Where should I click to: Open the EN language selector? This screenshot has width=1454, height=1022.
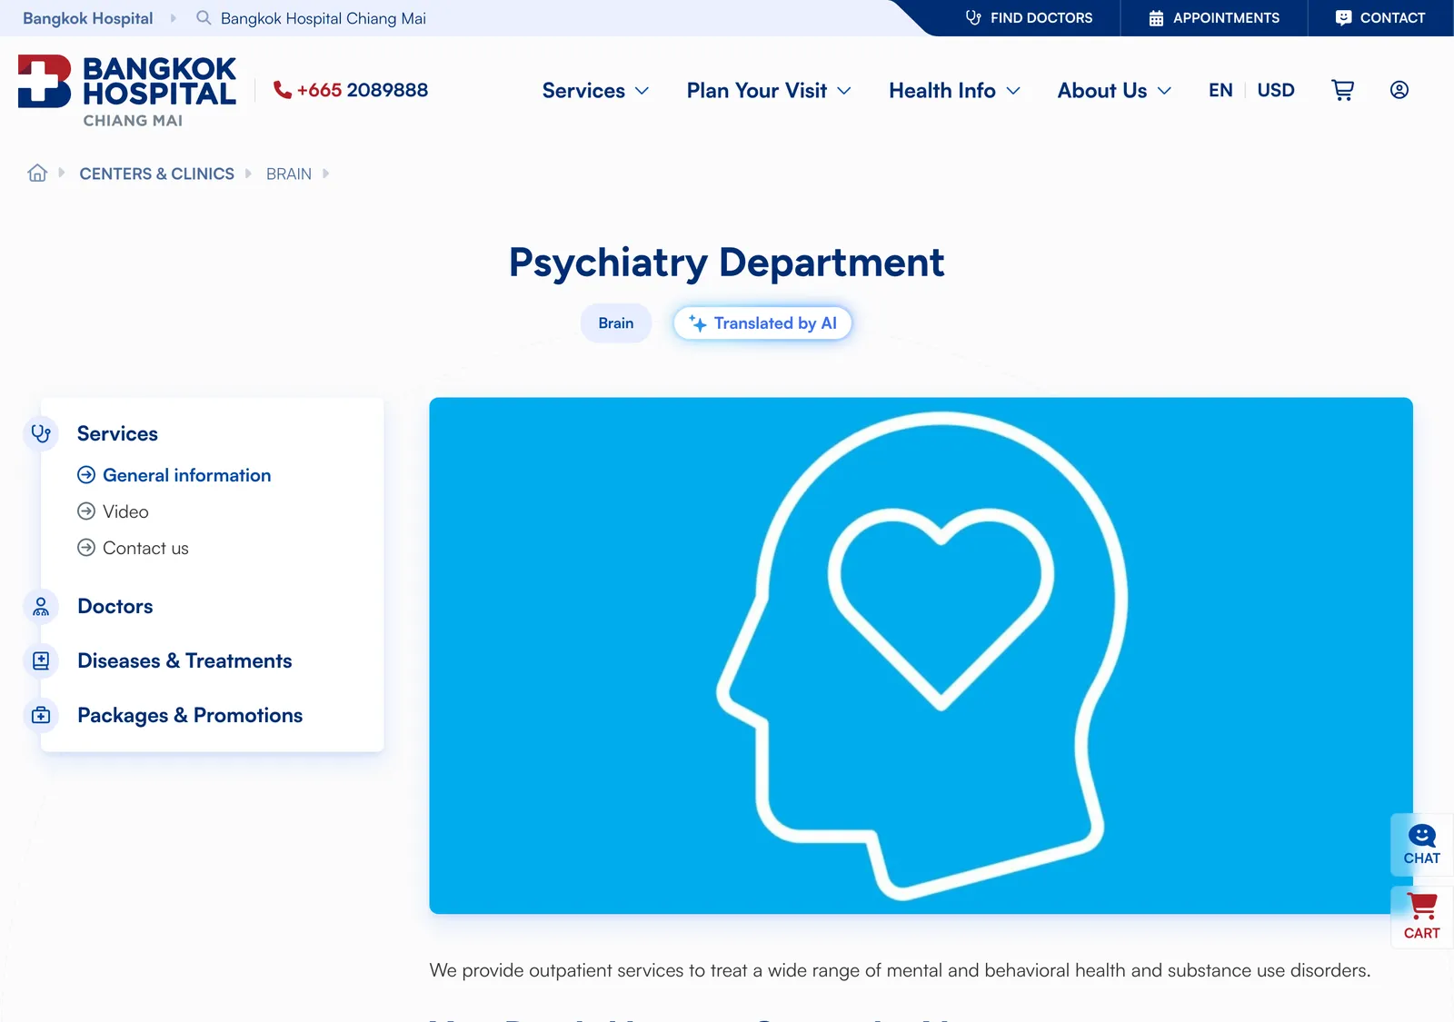point(1220,90)
